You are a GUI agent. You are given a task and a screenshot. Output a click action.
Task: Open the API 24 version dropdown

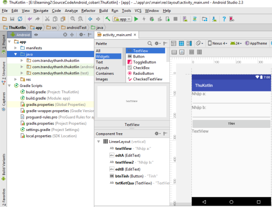[x=236, y=43]
